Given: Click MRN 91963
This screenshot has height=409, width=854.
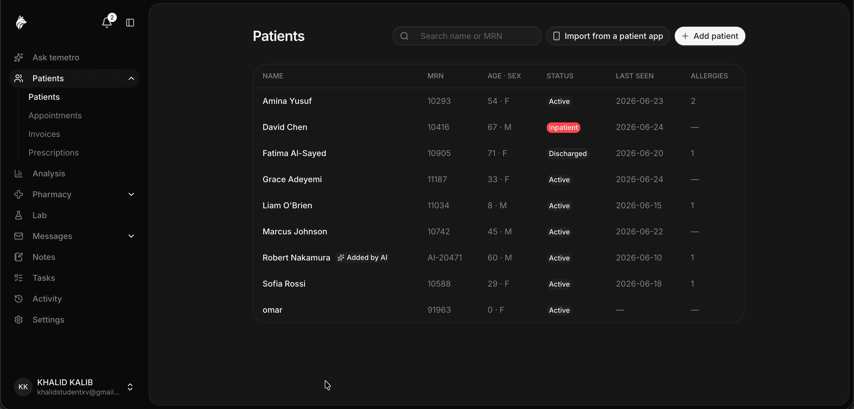Looking at the screenshot, I should click(439, 310).
